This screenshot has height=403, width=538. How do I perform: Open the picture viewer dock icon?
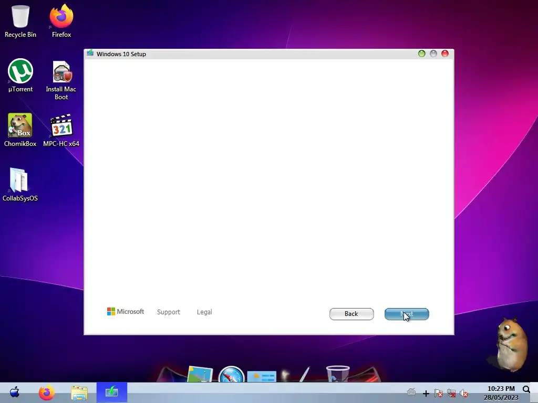pyautogui.click(x=200, y=374)
